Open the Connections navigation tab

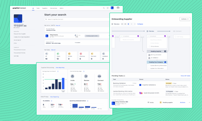tap(53, 8)
